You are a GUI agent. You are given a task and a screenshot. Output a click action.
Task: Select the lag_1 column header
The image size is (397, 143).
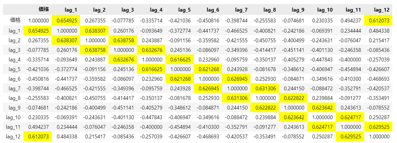tap(71, 10)
